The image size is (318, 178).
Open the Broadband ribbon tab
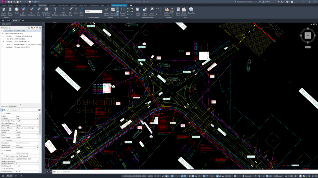(x=43, y=5)
